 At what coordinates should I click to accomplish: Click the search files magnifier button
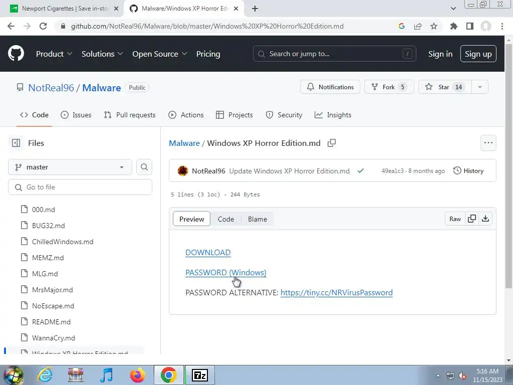(x=144, y=167)
